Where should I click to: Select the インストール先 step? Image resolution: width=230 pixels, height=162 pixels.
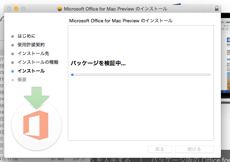click(33, 54)
